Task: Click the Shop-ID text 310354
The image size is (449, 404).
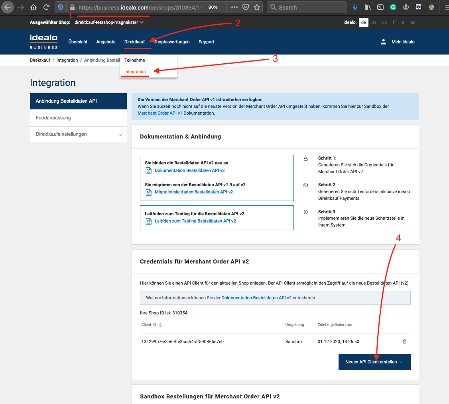Action: 180,313
